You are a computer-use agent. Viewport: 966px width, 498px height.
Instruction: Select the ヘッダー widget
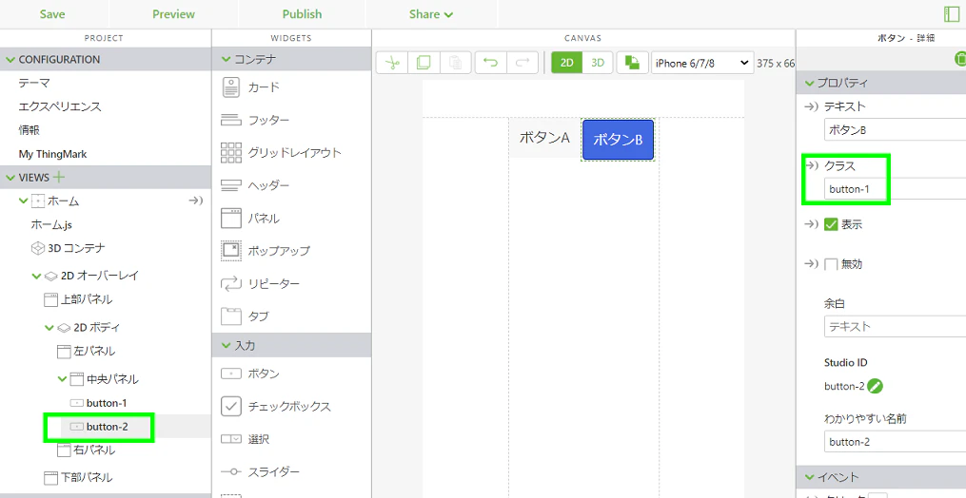[255, 185]
